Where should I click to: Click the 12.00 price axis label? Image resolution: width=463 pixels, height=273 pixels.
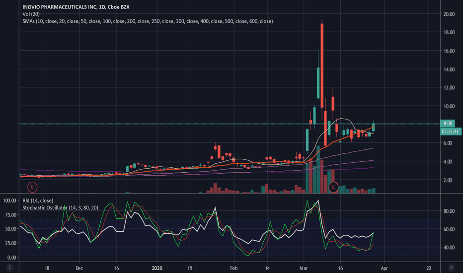pos(449,88)
